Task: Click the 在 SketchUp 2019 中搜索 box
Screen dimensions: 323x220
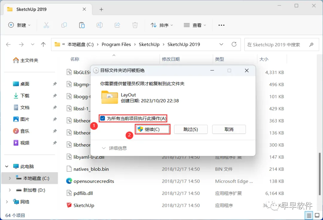Action: (x=282, y=44)
